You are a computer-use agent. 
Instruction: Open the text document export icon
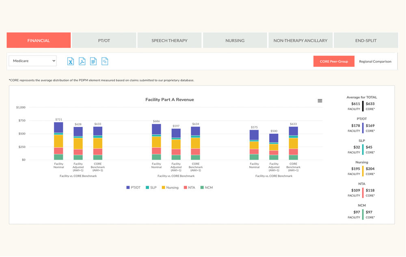93,61
